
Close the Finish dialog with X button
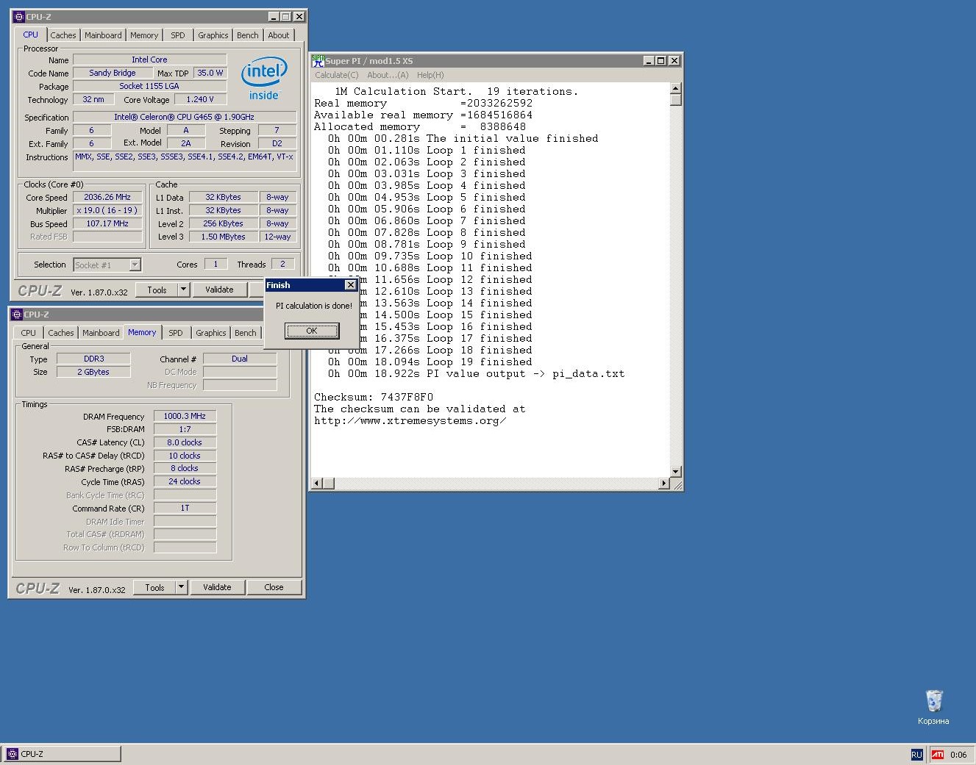[x=351, y=285]
